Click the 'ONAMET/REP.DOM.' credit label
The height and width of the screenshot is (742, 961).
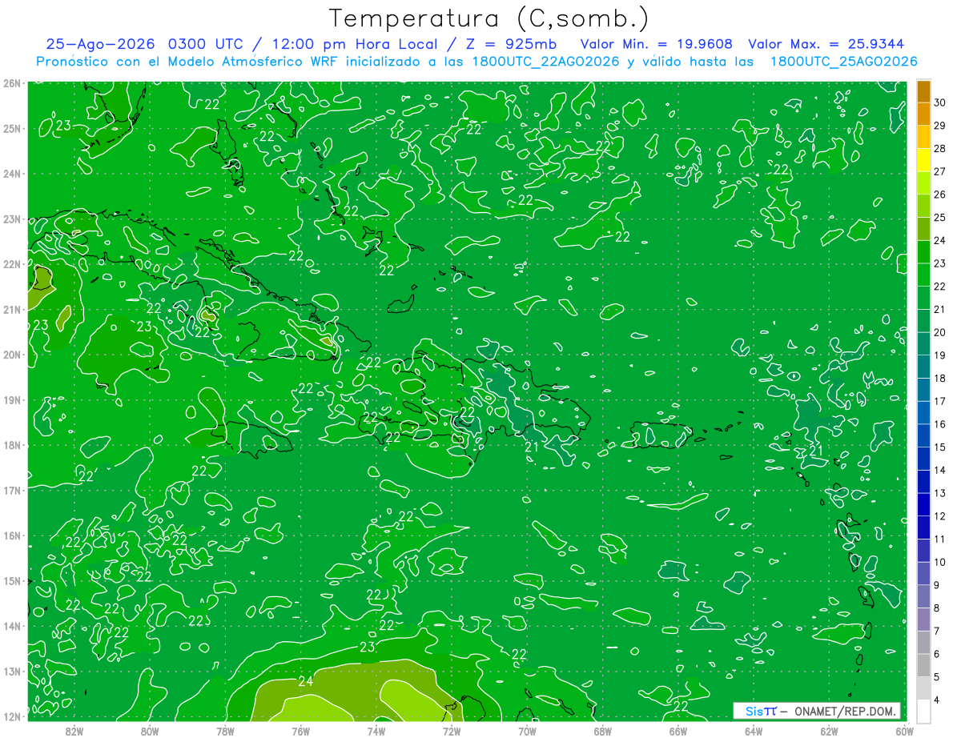[x=845, y=711]
